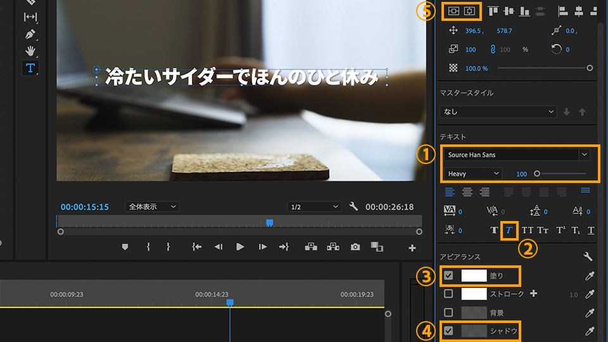
Task: Toggle the 塗り fill checkbox
Action: coord(448,275)
